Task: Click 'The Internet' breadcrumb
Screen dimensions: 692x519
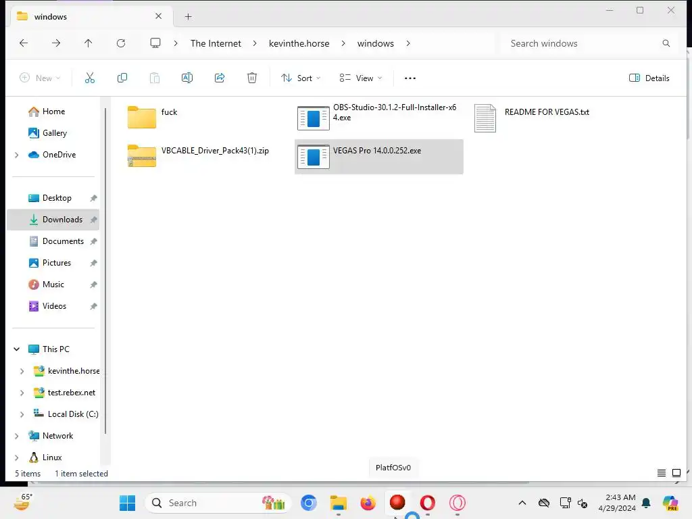Action: point(216,43)
